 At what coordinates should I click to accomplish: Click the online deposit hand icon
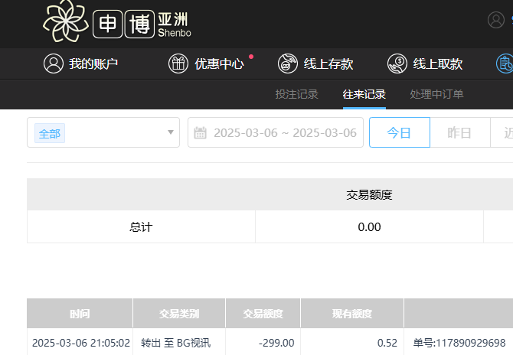point(288,64)
